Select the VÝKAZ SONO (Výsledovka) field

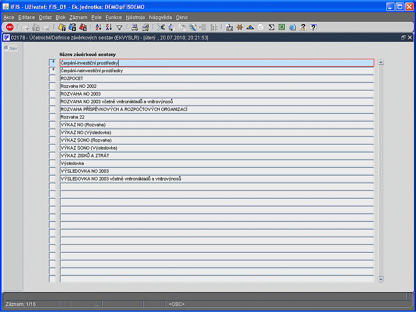217,148
